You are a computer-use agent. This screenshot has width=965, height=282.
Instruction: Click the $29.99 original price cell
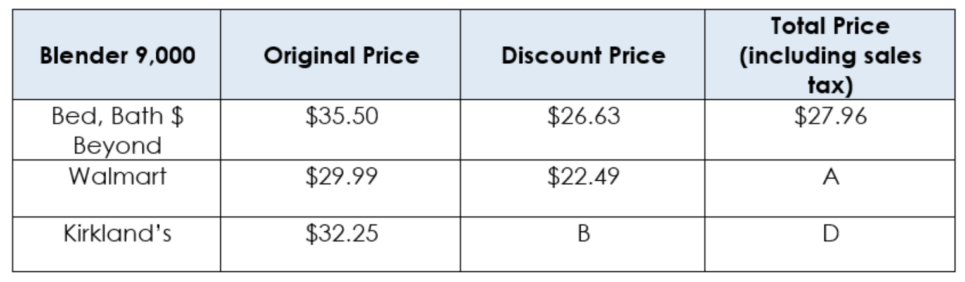(341, 176)
